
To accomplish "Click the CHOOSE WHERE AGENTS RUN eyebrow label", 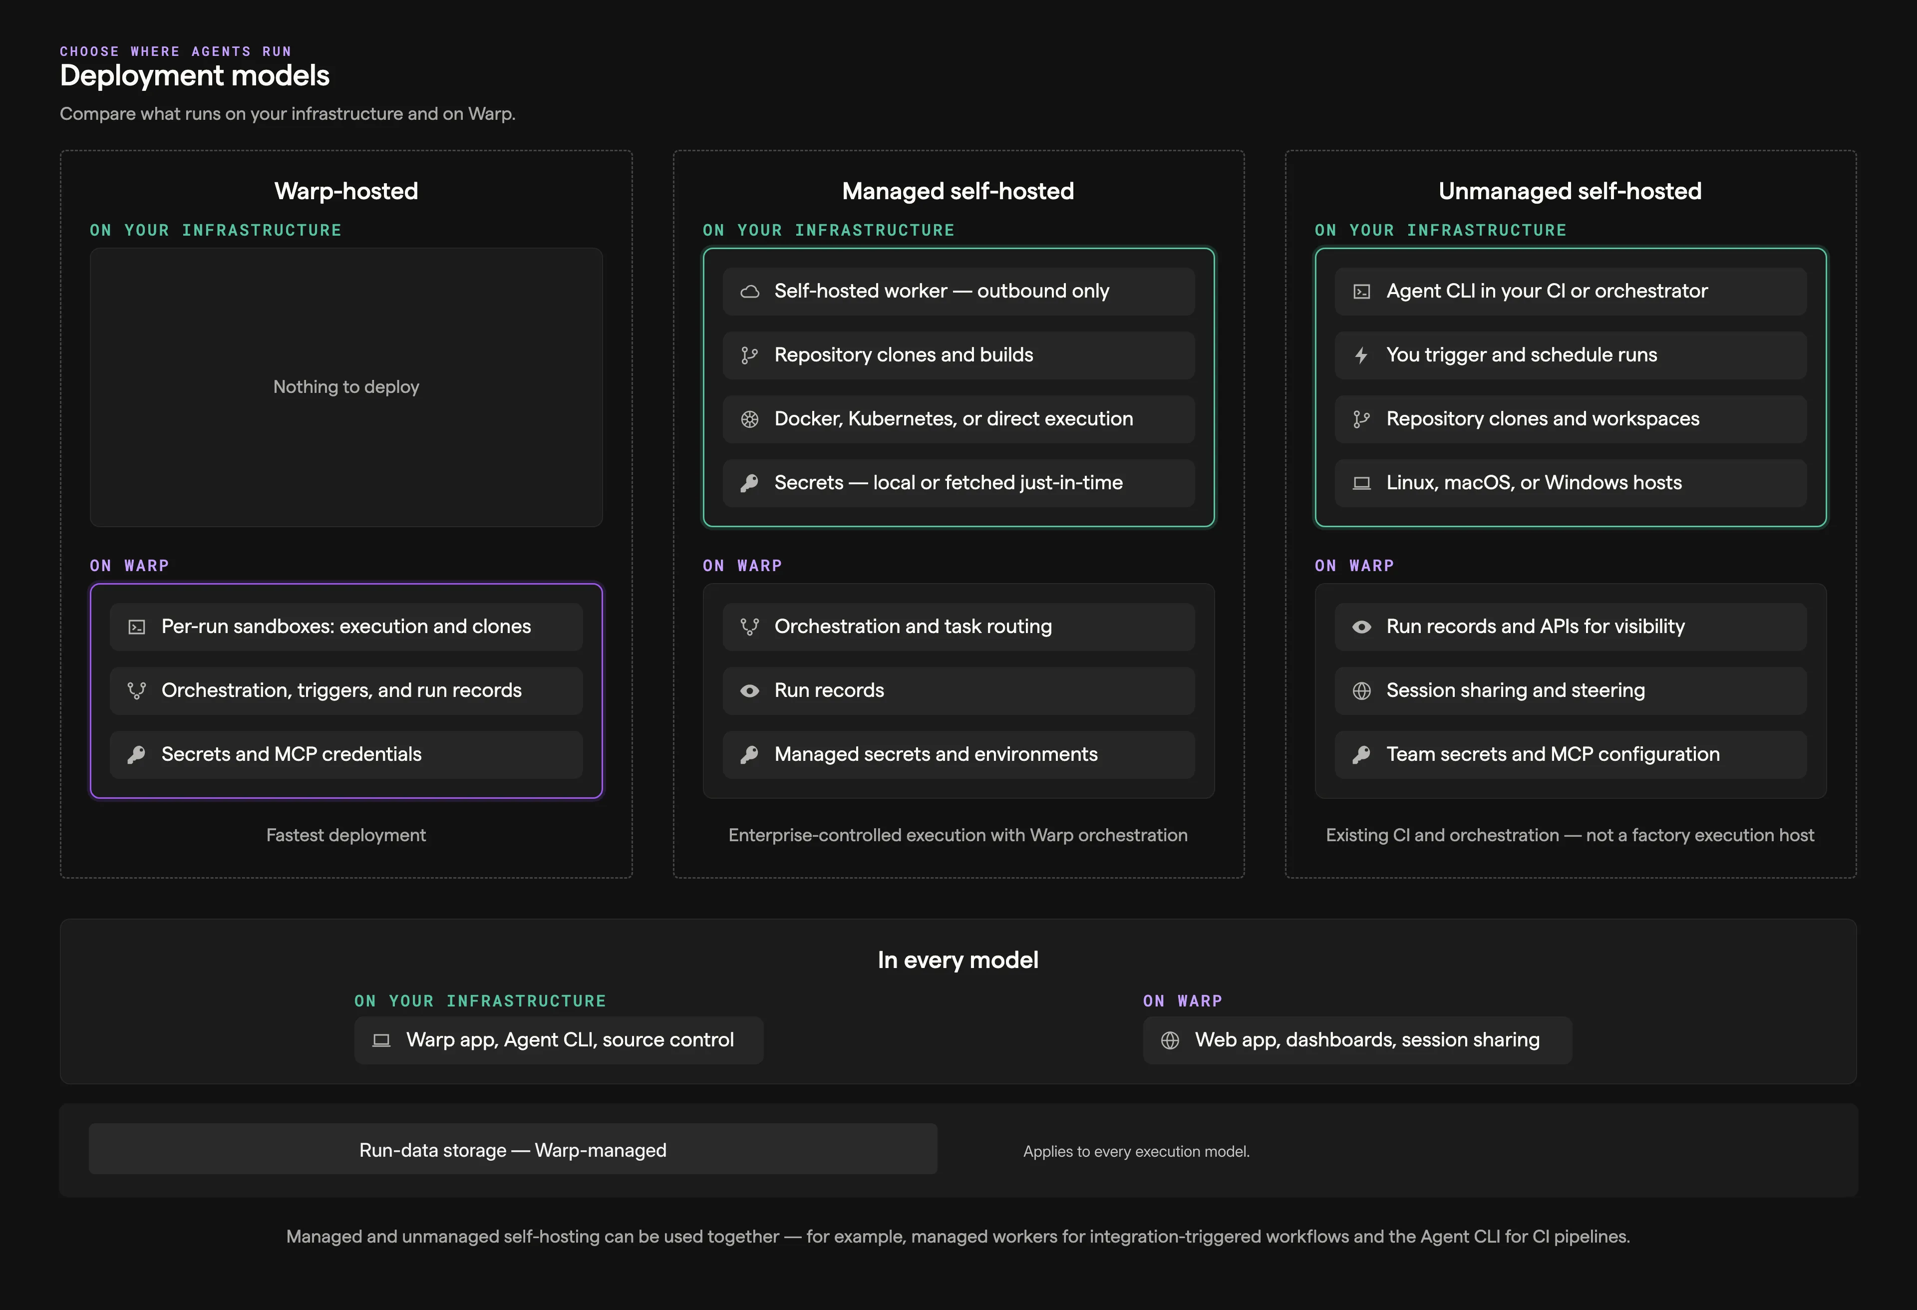I will 175,51.
